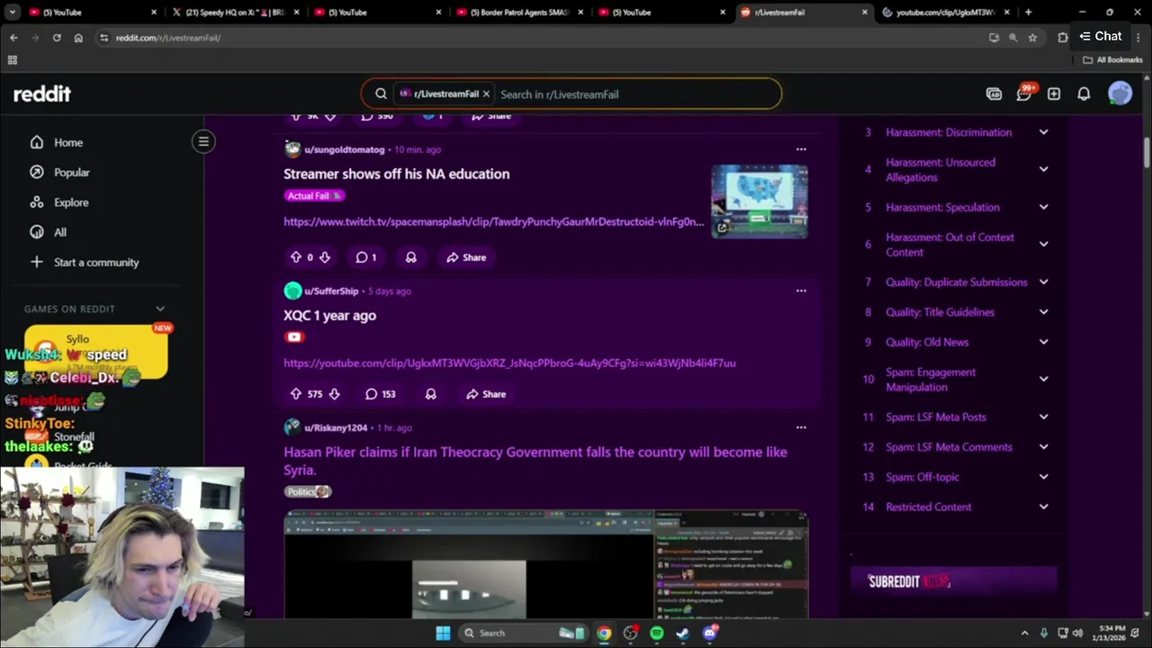
Task: Expand rule 5 Harassment: Speculation
Action: pyautogui.click(x=1043, y=207)
